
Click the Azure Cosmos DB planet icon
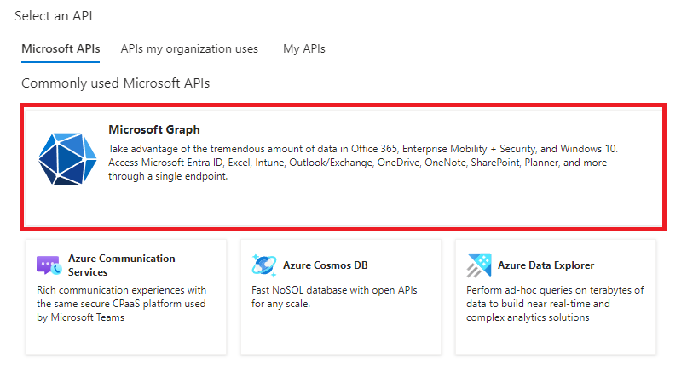[263, 265]
